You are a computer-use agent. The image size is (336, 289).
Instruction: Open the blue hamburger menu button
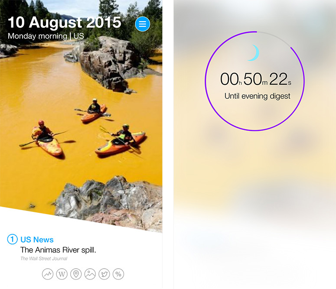[143, 24]
